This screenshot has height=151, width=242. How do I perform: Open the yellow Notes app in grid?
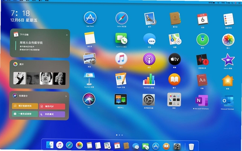point(90,38)
